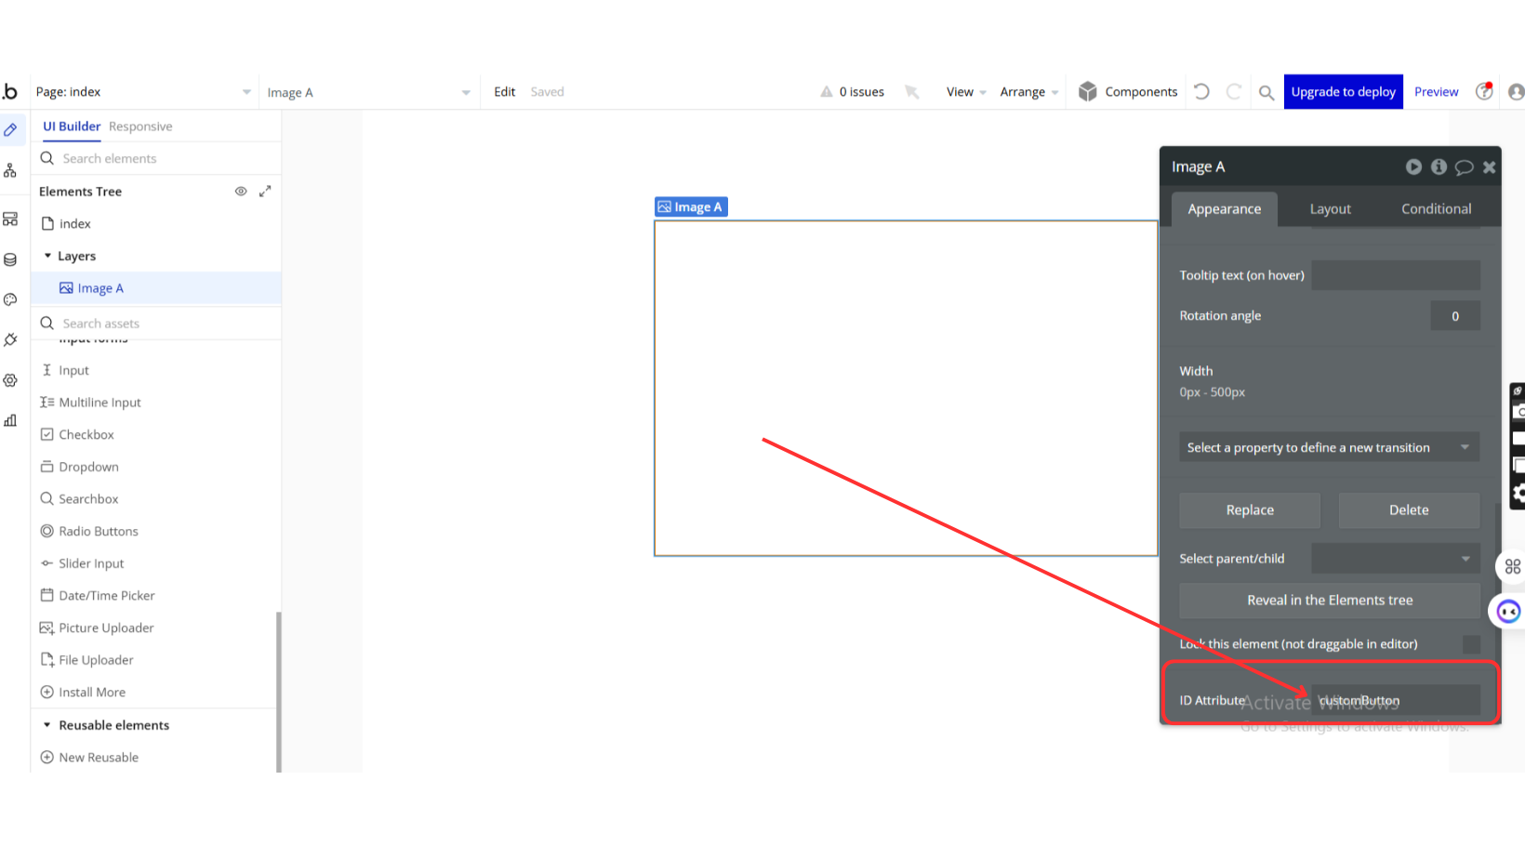Open the Plugins plug icon

coord(10,340)
